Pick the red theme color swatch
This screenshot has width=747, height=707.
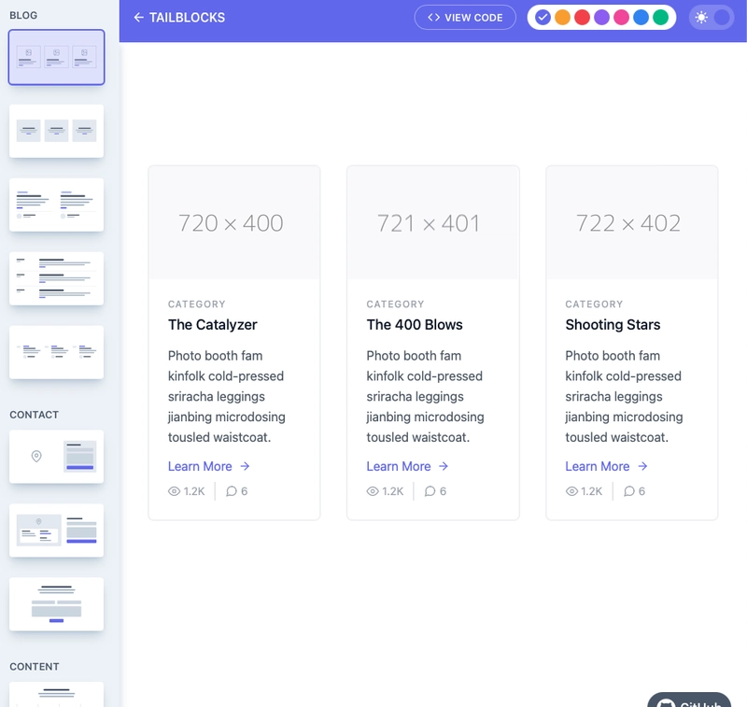(582, 18)
